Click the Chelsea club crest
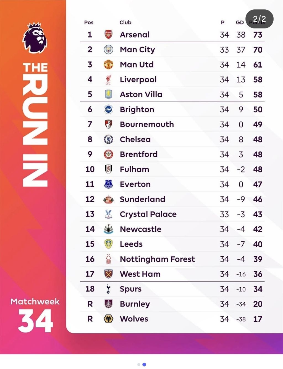Image resolution: width=283 pixels, height=369 pixels. (x=108, y=139)
